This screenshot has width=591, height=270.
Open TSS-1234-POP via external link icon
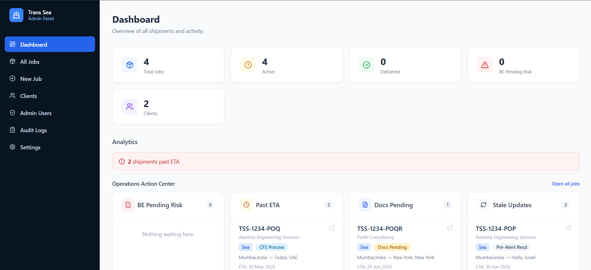coord(569,228)
